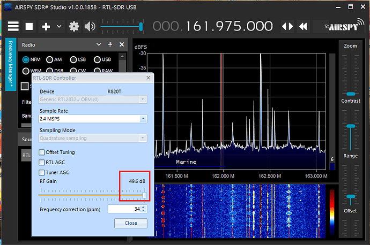Click the Close button in RTL-SDR Controller
The width and height of the screenshot is (370, 245).
131,223
